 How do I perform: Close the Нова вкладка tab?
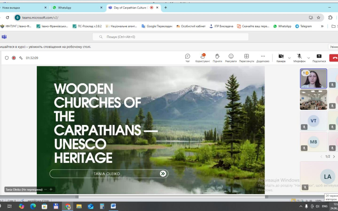coord(45,8)
